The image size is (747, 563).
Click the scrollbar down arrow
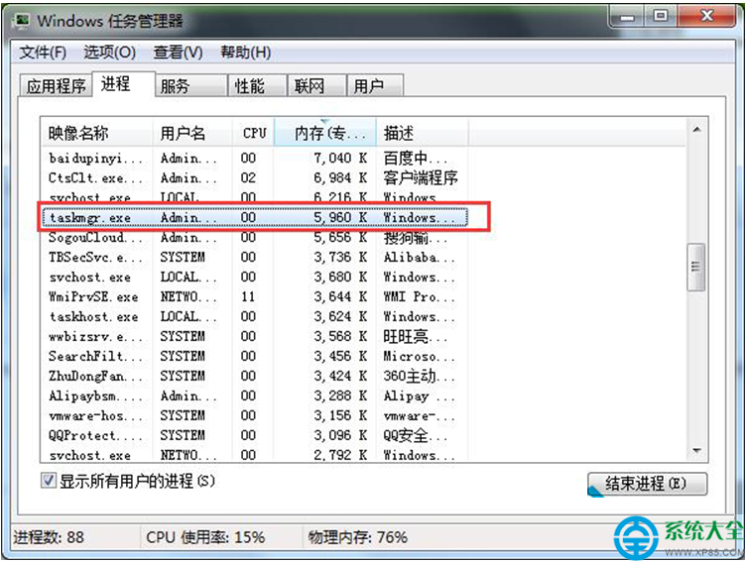point(696,450)
